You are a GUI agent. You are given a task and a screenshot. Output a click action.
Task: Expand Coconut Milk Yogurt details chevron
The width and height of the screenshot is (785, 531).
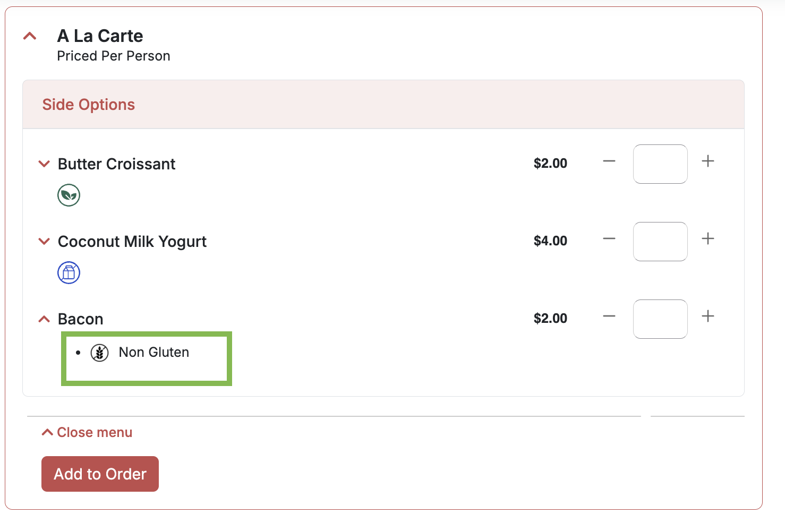point(44,241)
